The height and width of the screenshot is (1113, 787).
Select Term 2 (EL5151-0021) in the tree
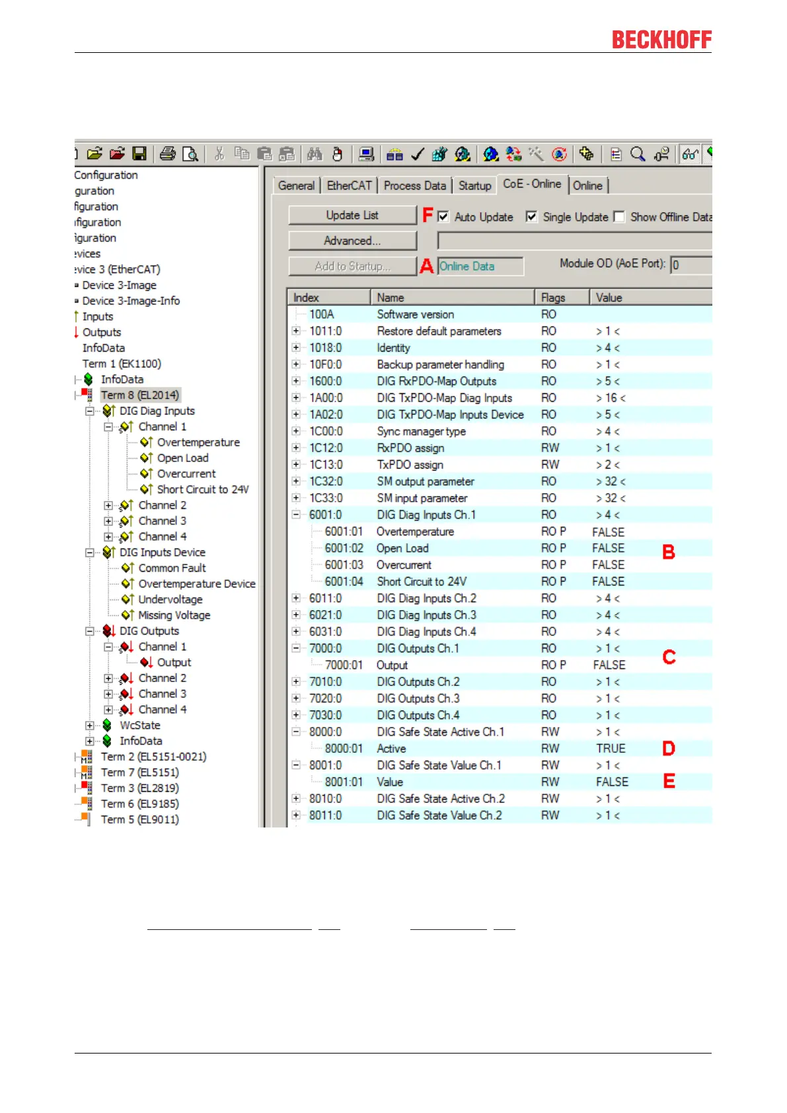click(153, 757)
